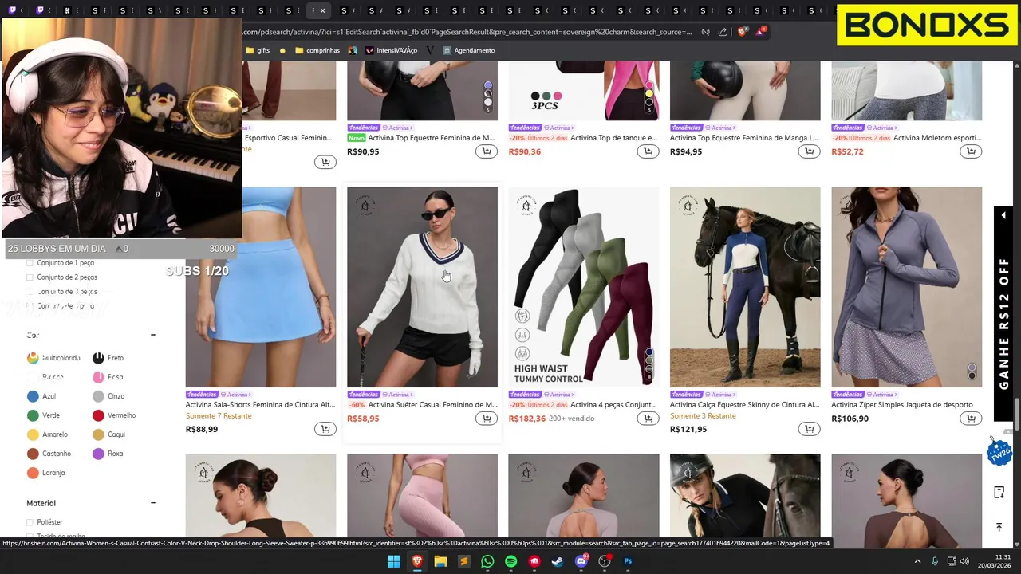
Task: Add the R$58,95 Suéter Casual to cart
Action: (x=487, y=419)
